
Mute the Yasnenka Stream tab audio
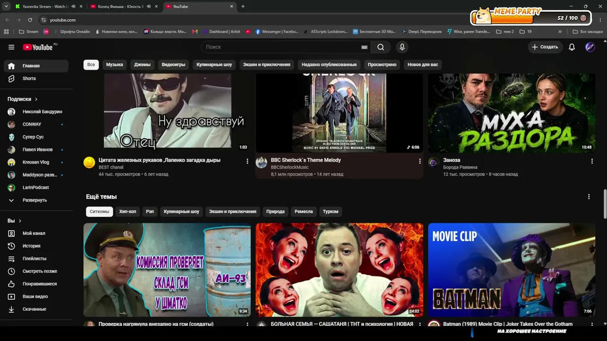tap(73, 7)
